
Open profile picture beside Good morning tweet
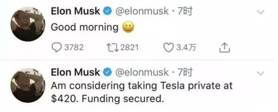28,24
